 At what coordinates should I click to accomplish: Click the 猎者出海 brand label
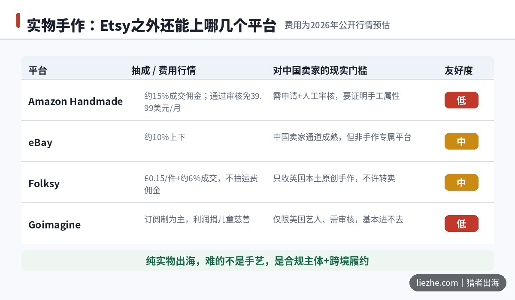point(483,283)
